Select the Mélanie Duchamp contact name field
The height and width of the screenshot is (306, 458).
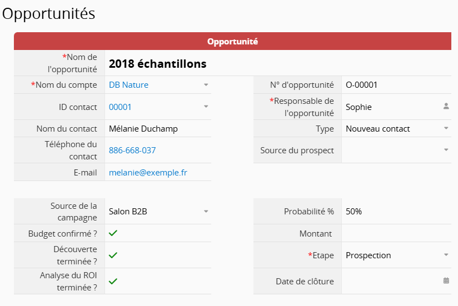143,128
